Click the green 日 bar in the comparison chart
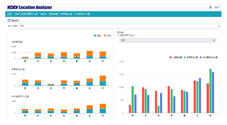 [x=210, y=91]
